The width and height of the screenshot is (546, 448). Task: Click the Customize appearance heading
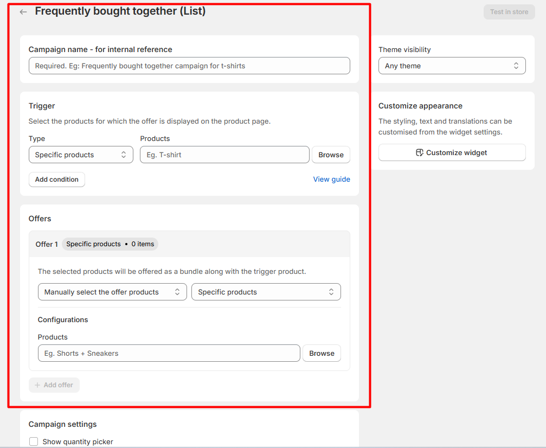coord(420,106)
